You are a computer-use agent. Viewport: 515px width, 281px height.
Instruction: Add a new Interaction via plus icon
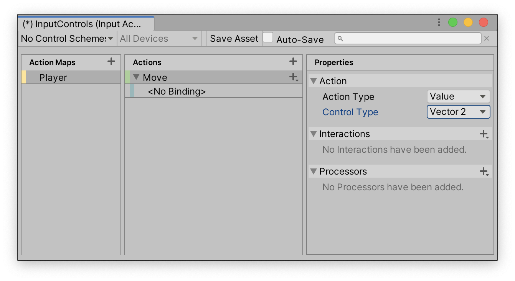[x=484, y=134]
